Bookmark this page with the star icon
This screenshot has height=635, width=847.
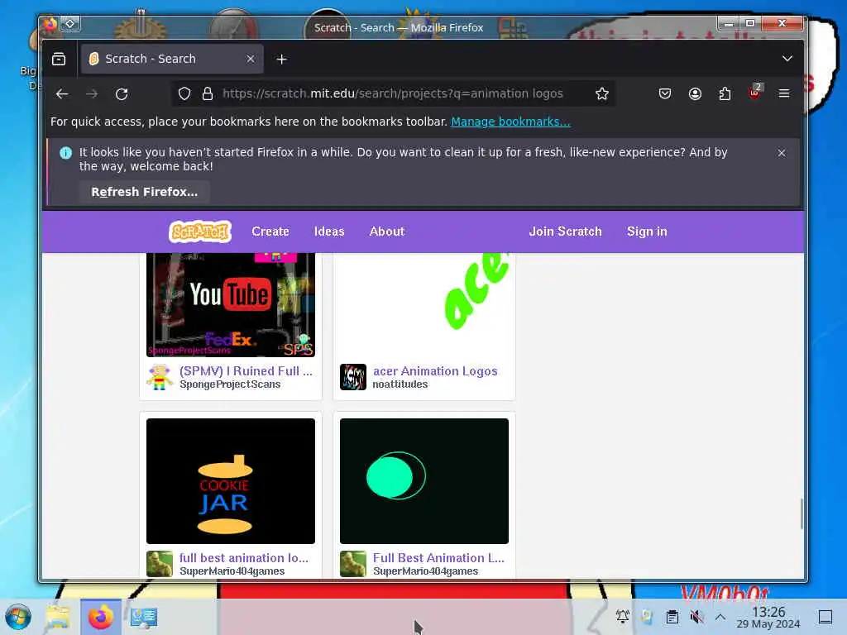(x=602, y=94)
